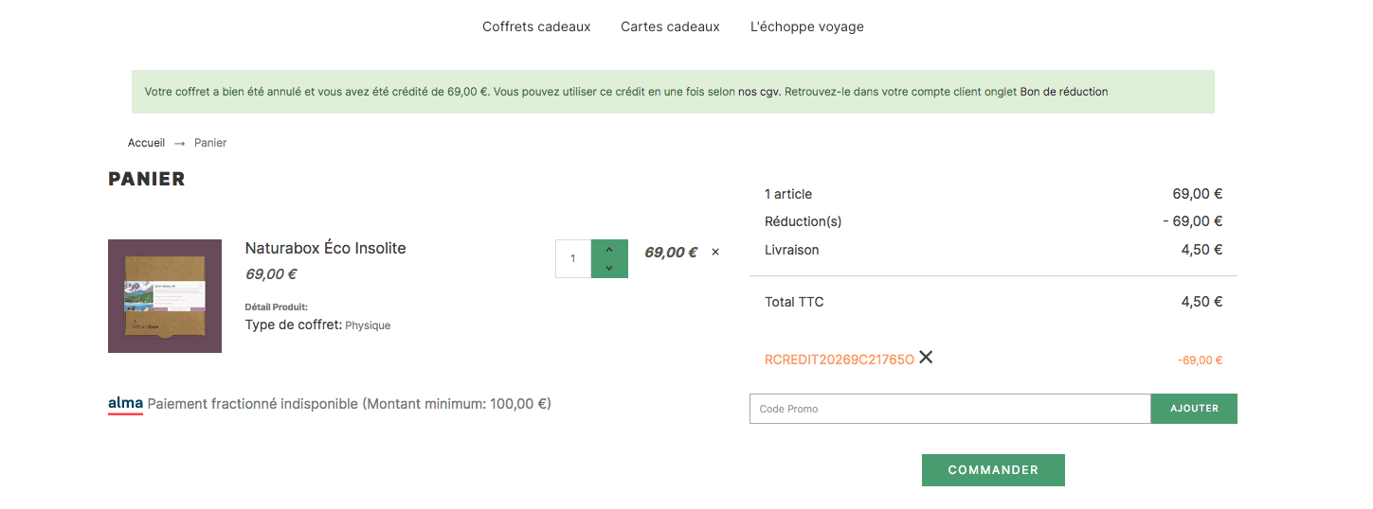Open the Naturabox Éco Insolite product title
1373x509 pixels.
coord(325,248)
